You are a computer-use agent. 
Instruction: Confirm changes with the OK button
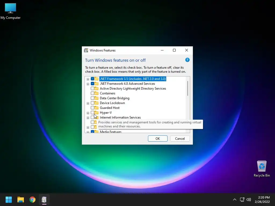158,139
